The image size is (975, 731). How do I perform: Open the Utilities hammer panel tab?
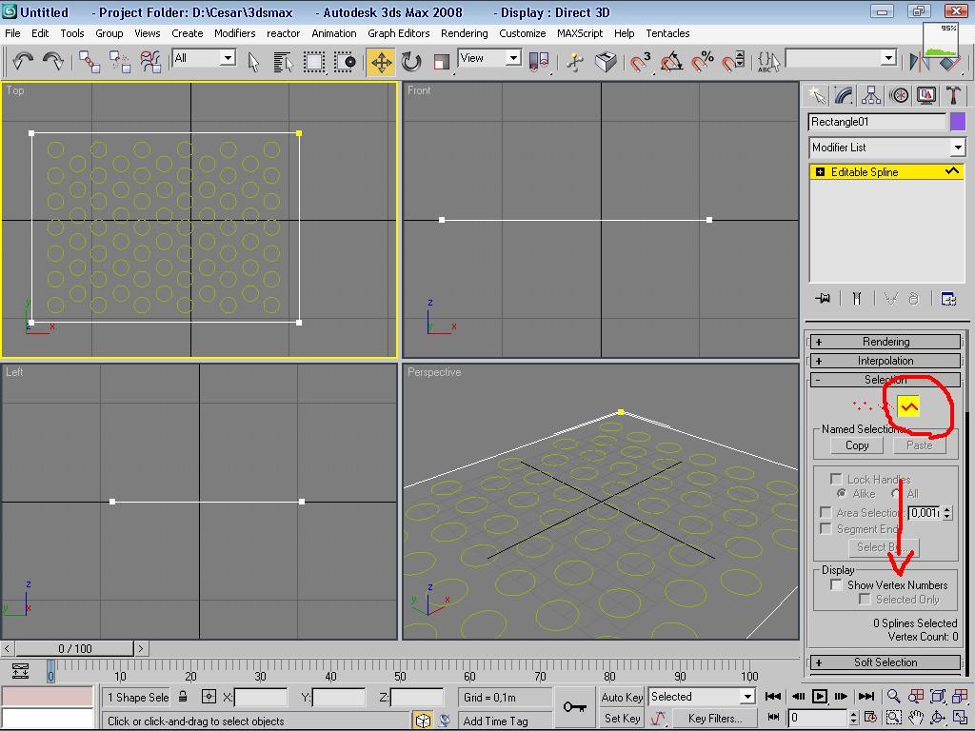click(x=953, y=95)
